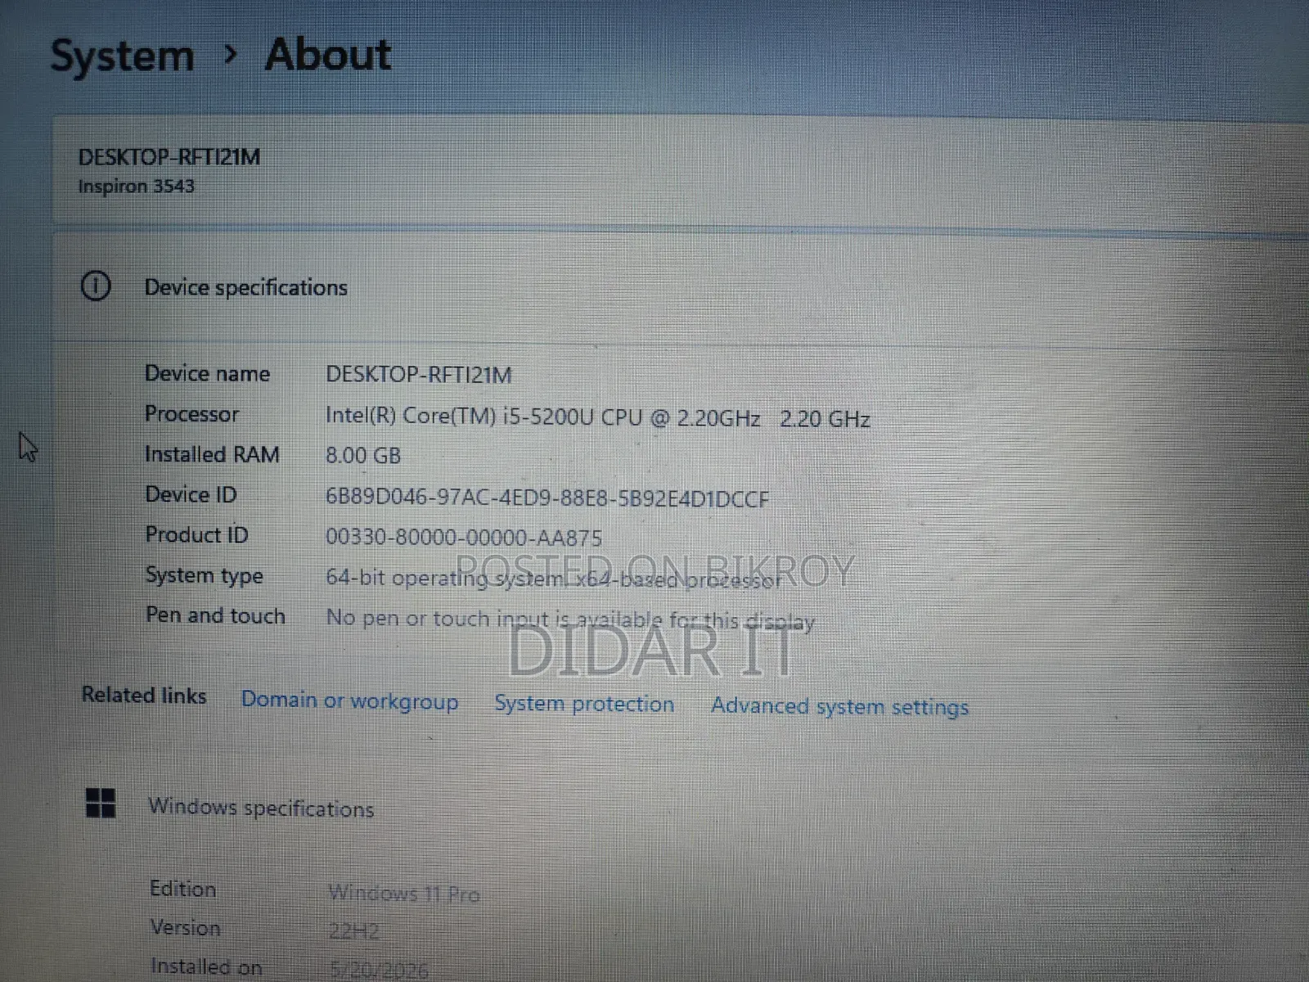This screenshot has width=1309, height=982.
Task: Click the Installed on label
Action: (206, 967)
